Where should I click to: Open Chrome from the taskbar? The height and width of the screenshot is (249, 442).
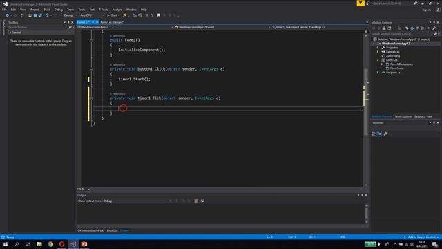[x=50, y=244]
